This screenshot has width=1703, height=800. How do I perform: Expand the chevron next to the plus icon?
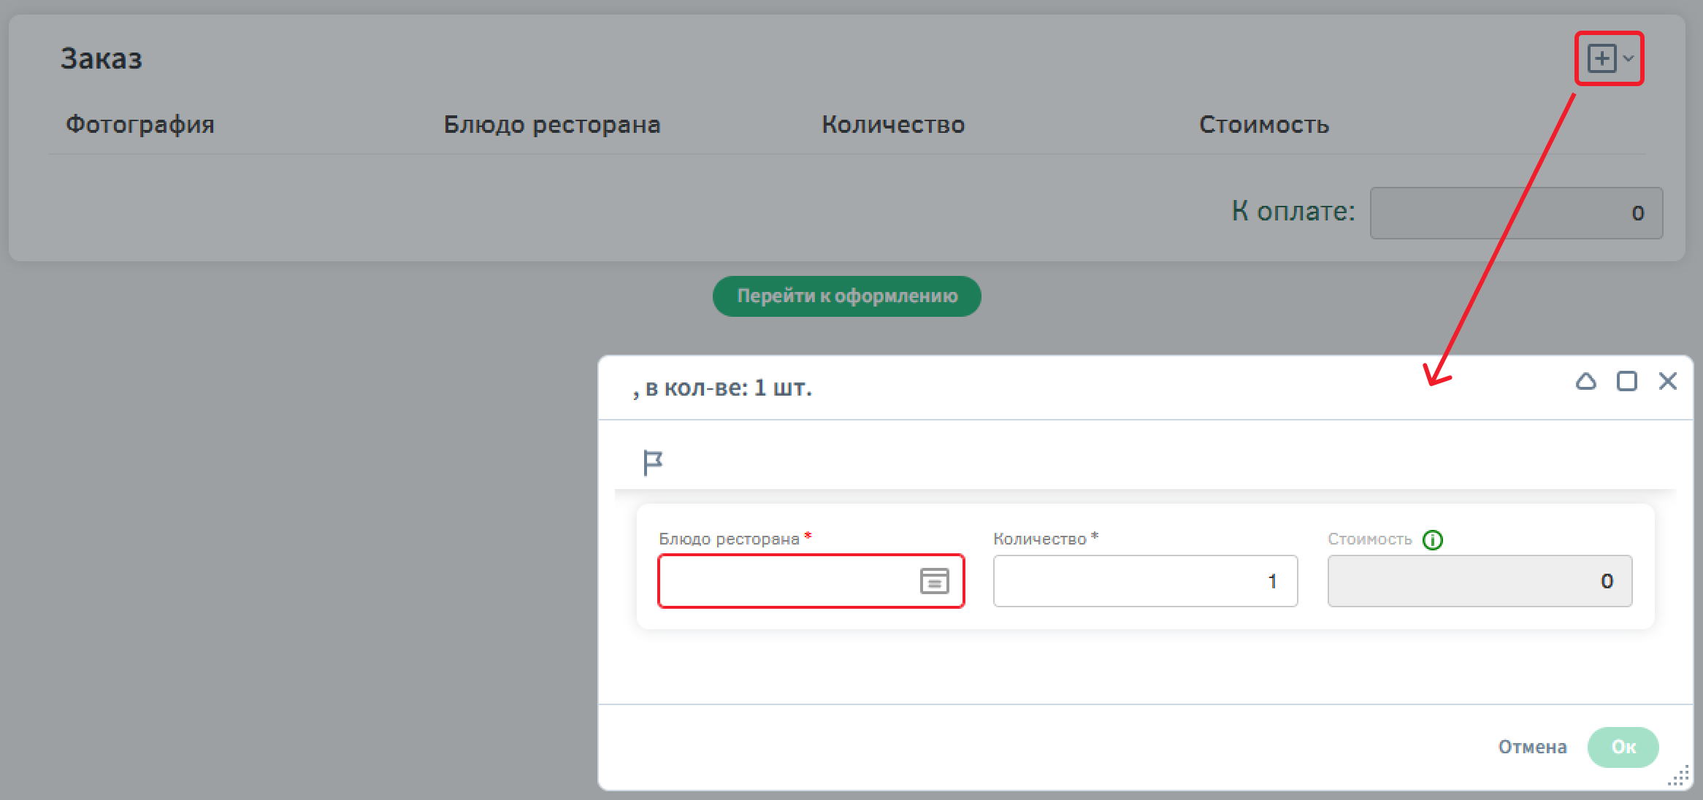1629,58
